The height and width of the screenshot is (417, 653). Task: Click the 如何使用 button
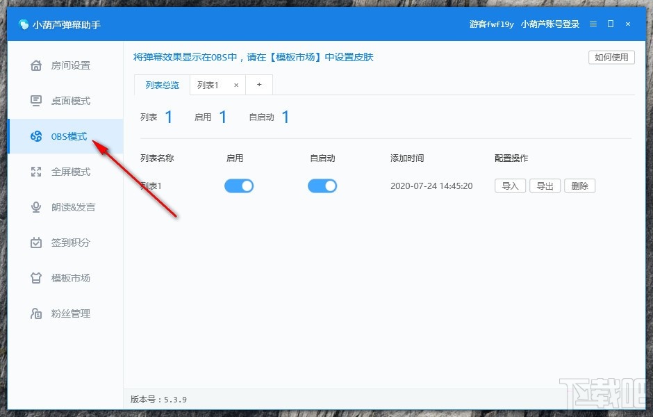coord(610,57)
